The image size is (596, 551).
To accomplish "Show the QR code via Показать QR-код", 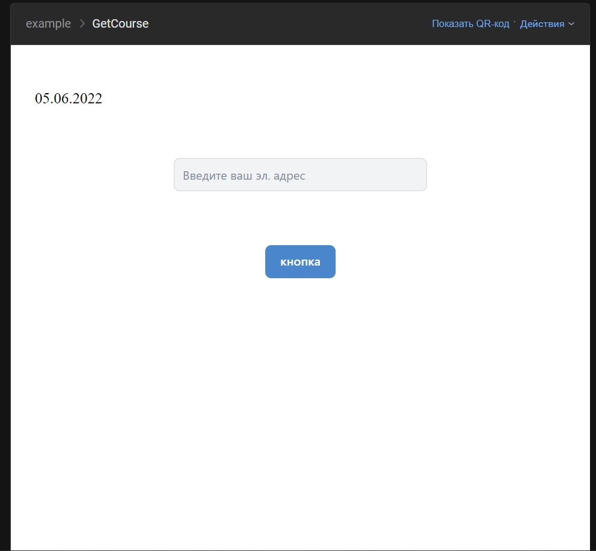I will (470, 24).
